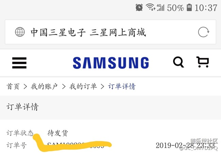Tap the 4G signal strength icon
Screen dimensions: 221x155
click(x=160, y=7)
